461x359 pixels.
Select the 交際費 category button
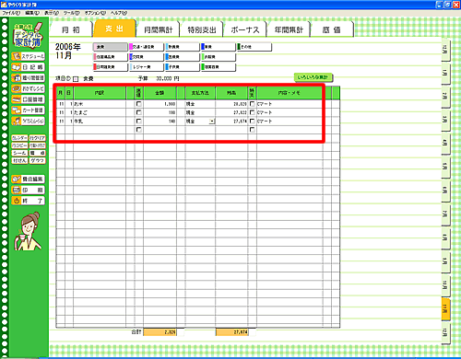tap(147, 57)
